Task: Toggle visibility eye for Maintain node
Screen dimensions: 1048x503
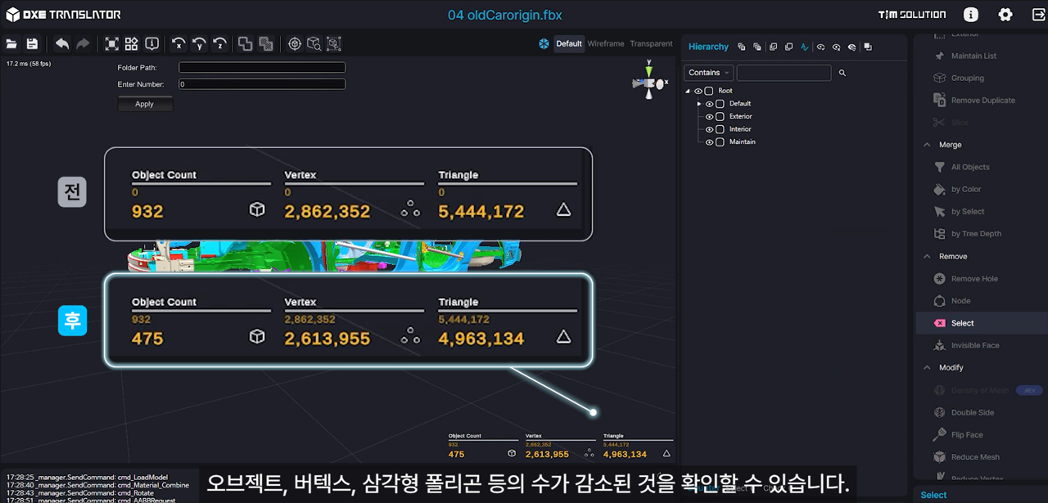Action: (x=710, y=142)
